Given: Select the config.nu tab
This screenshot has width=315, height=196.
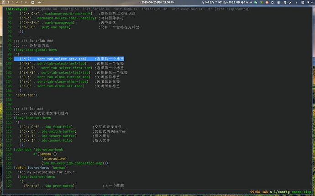Looking at the screenshot, I should 70,9.
